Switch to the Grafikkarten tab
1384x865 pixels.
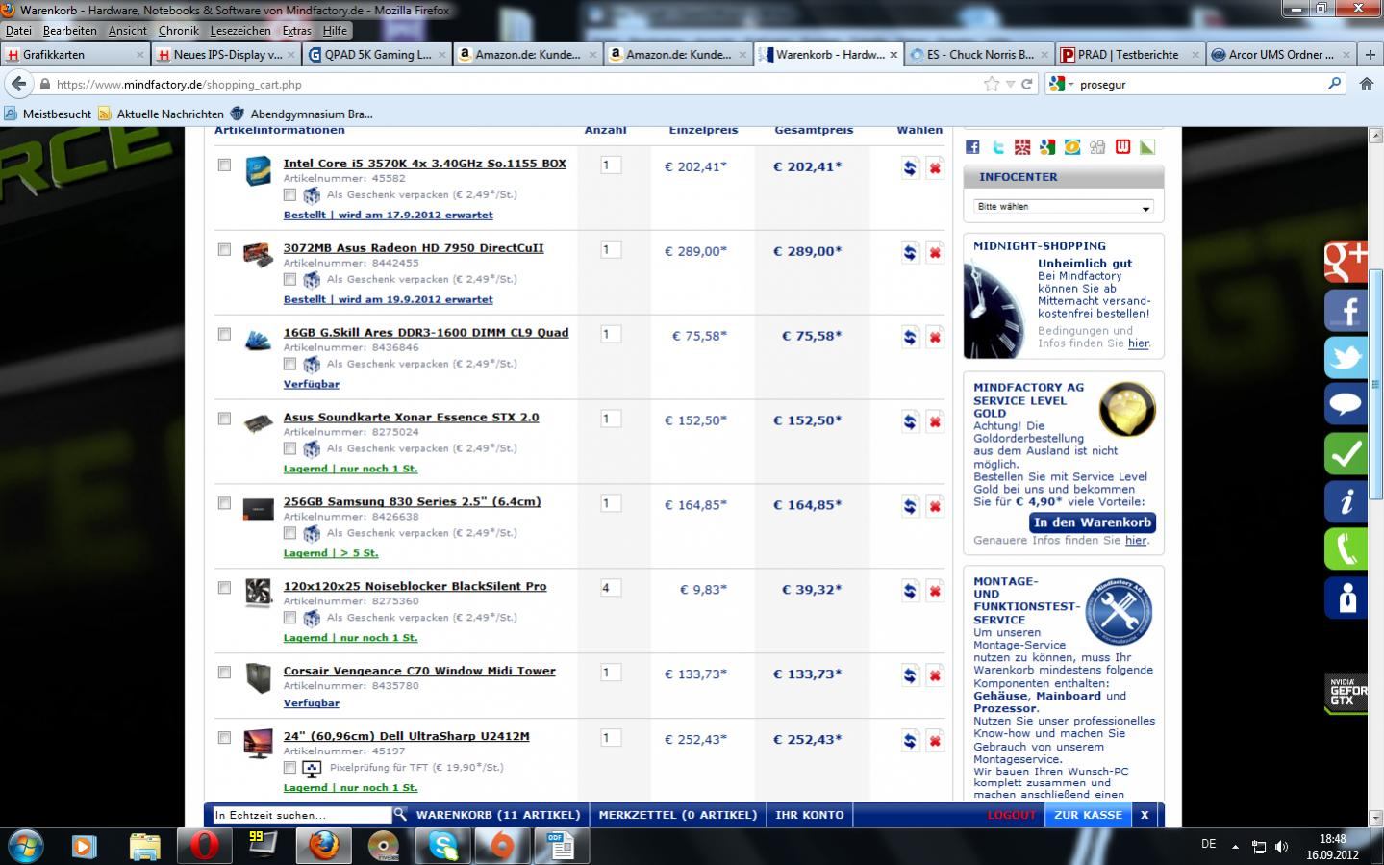(x=74, y=55)
